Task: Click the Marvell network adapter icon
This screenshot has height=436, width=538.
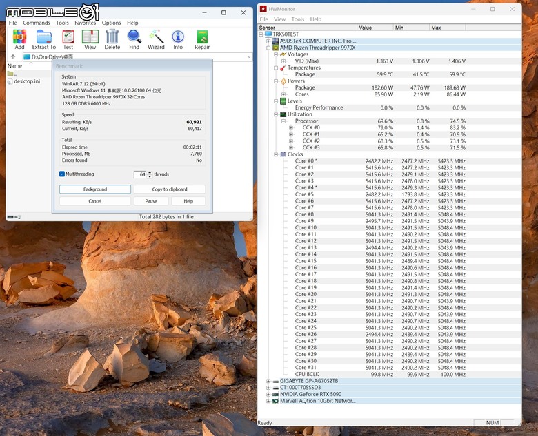Action: [275, 401]
